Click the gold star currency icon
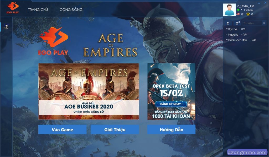Screen dimensions: 269x157 tap(248, 14)
